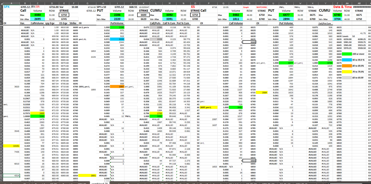Select the boxed '6600' strike cell

click(x=143, y=15)
